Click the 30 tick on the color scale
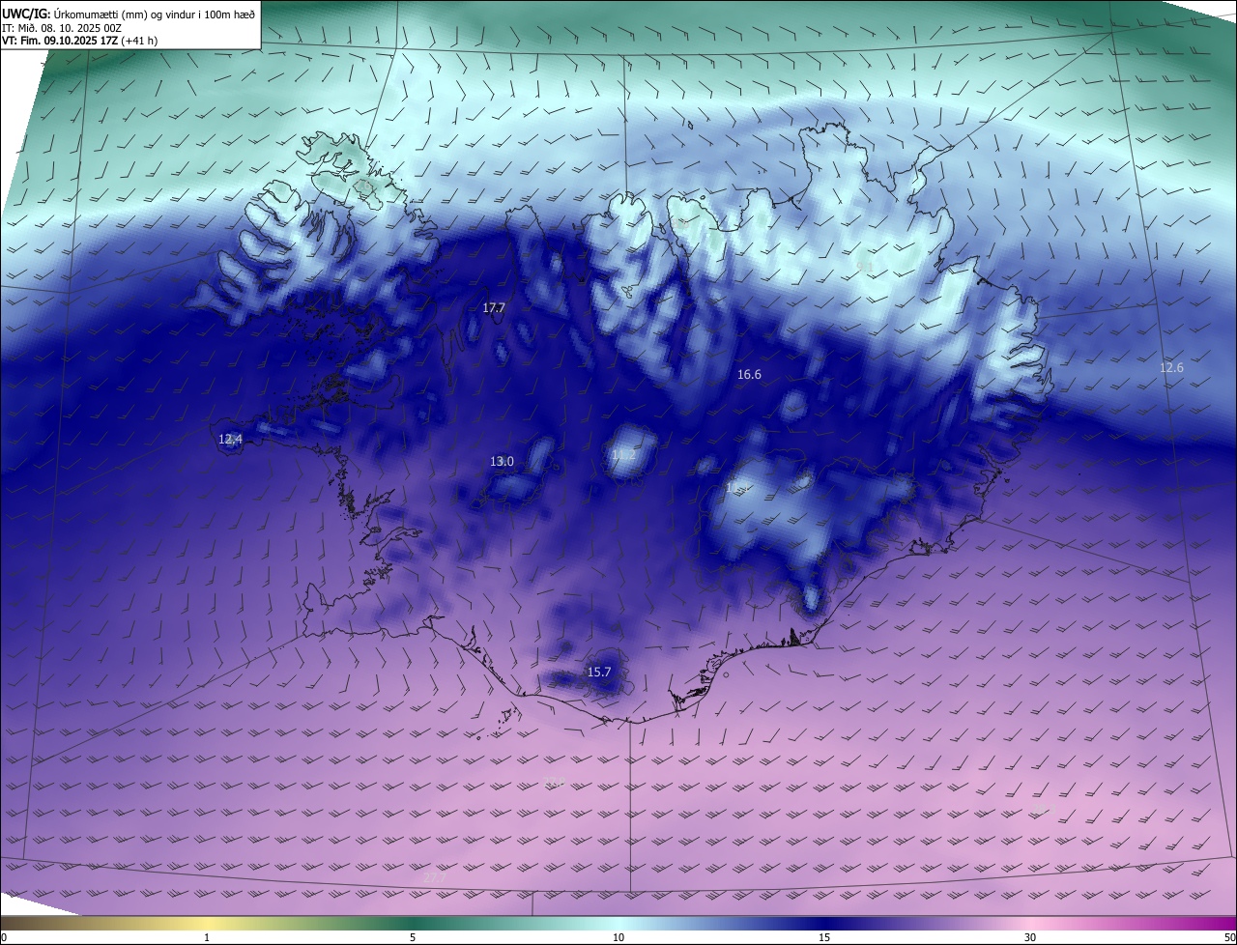The height and width of the screenshot is (945, 1237). pyautogui.click(x=1030, y=937)
